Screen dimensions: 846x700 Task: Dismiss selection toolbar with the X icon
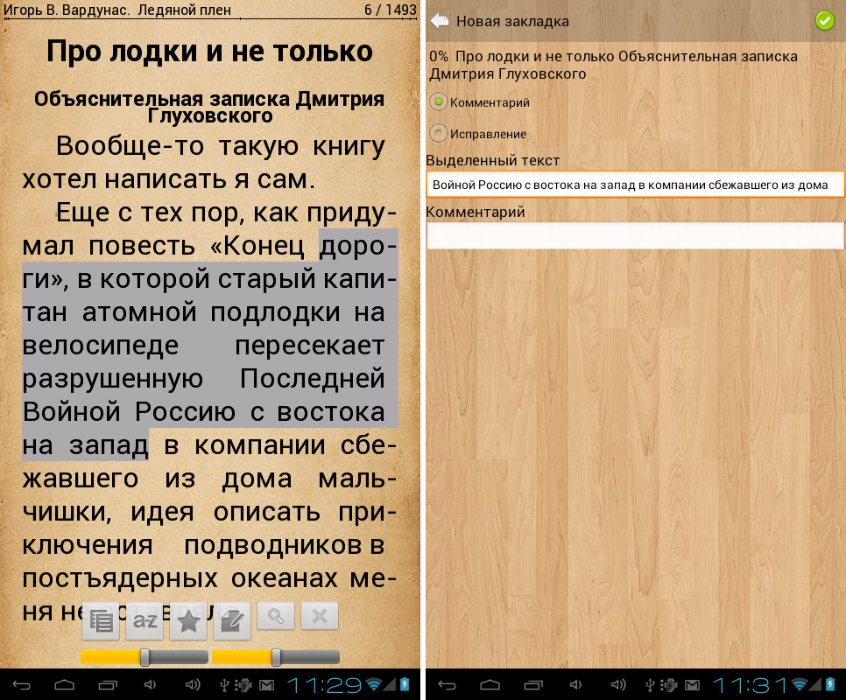point(320,616)
